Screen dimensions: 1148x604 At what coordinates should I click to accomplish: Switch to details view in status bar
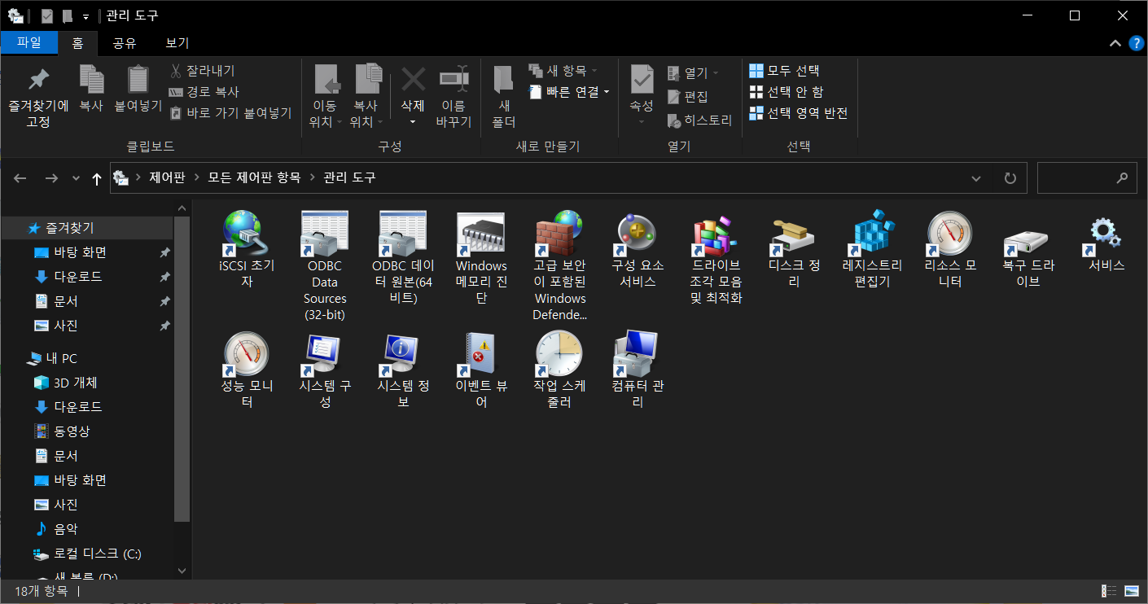pyautogui.click(x=1109, y=591)
